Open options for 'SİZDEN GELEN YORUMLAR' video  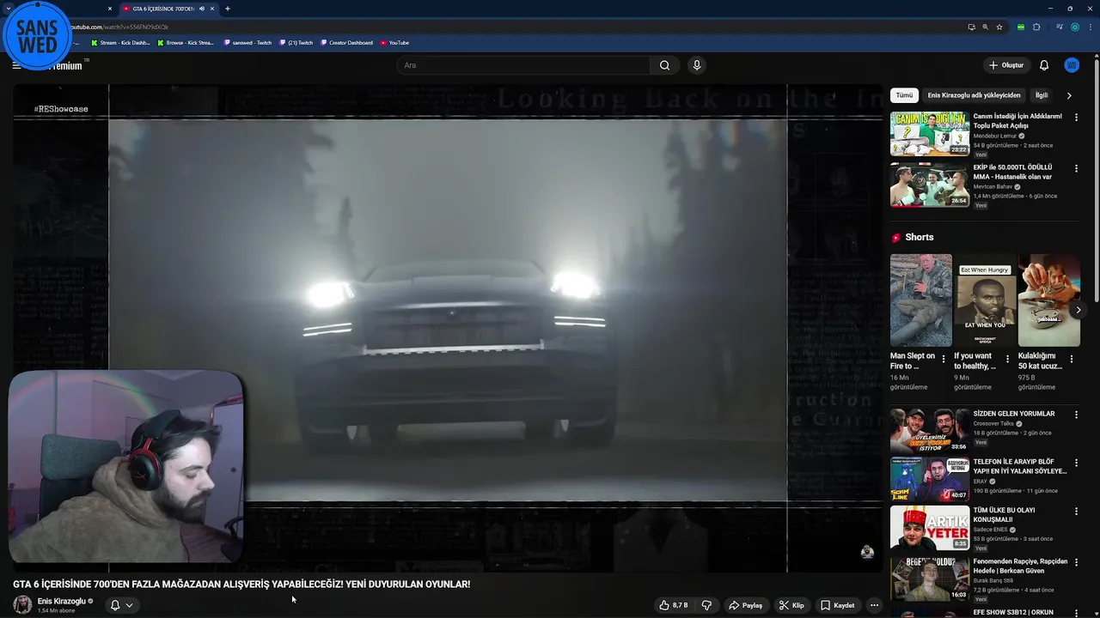pos(1076,415)
